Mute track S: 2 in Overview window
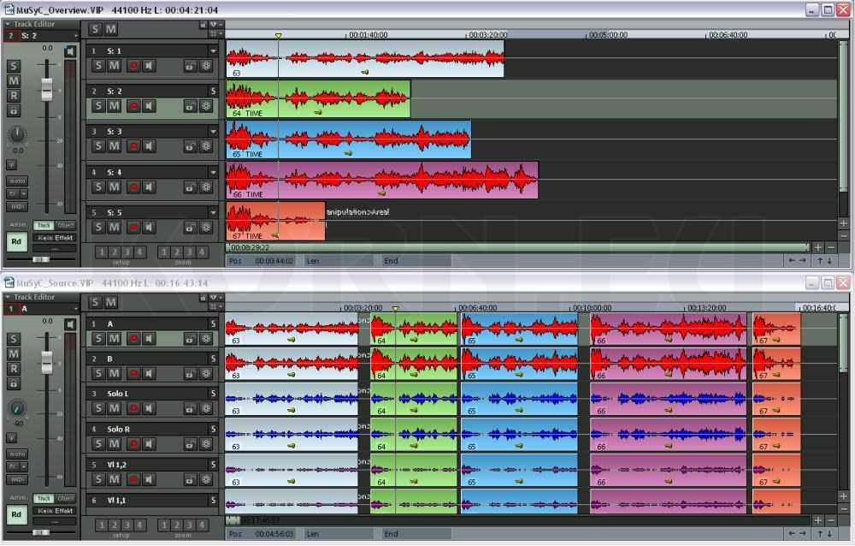 114,106
